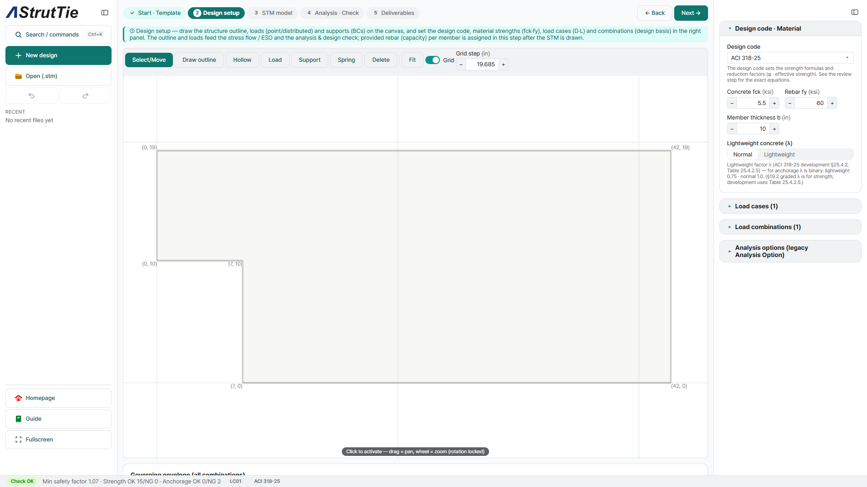Activate the Select/Move tool

(149, 60)
